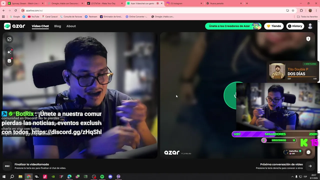
Task: Open the Extensions puzzle icon
Action: 301,10
